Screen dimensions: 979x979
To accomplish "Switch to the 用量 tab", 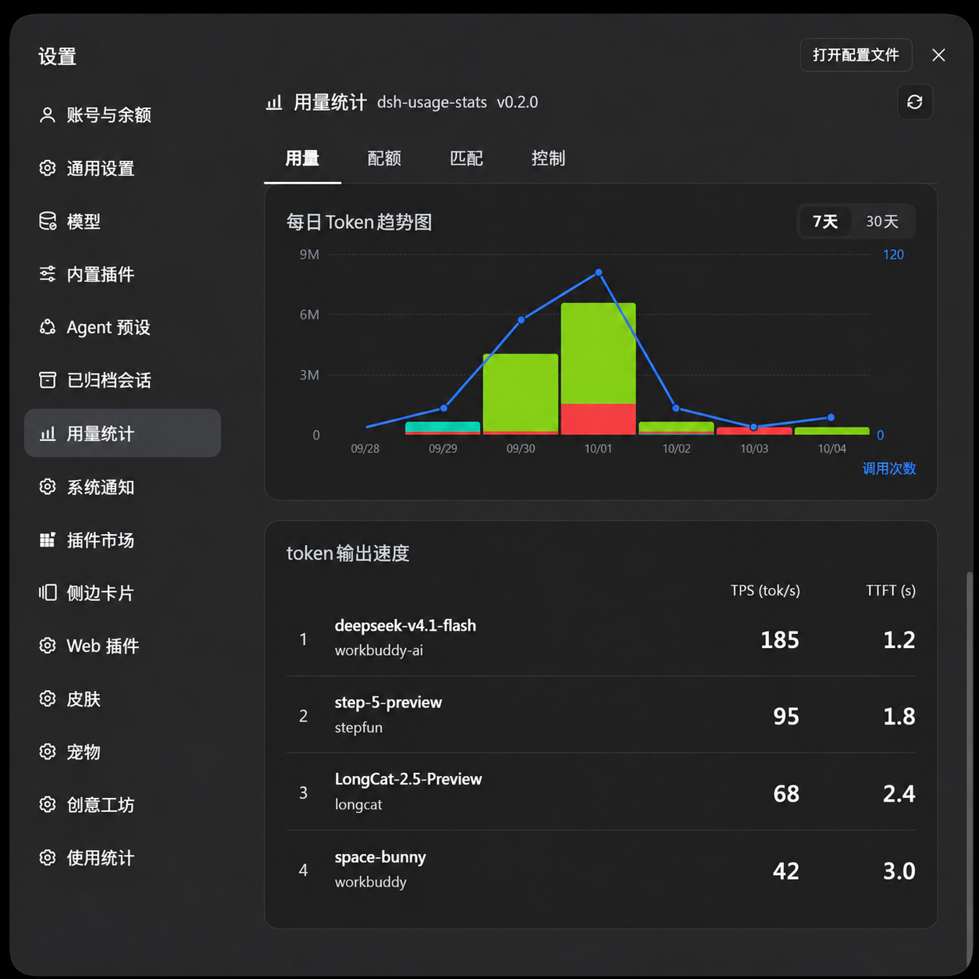I will [302, 158].
